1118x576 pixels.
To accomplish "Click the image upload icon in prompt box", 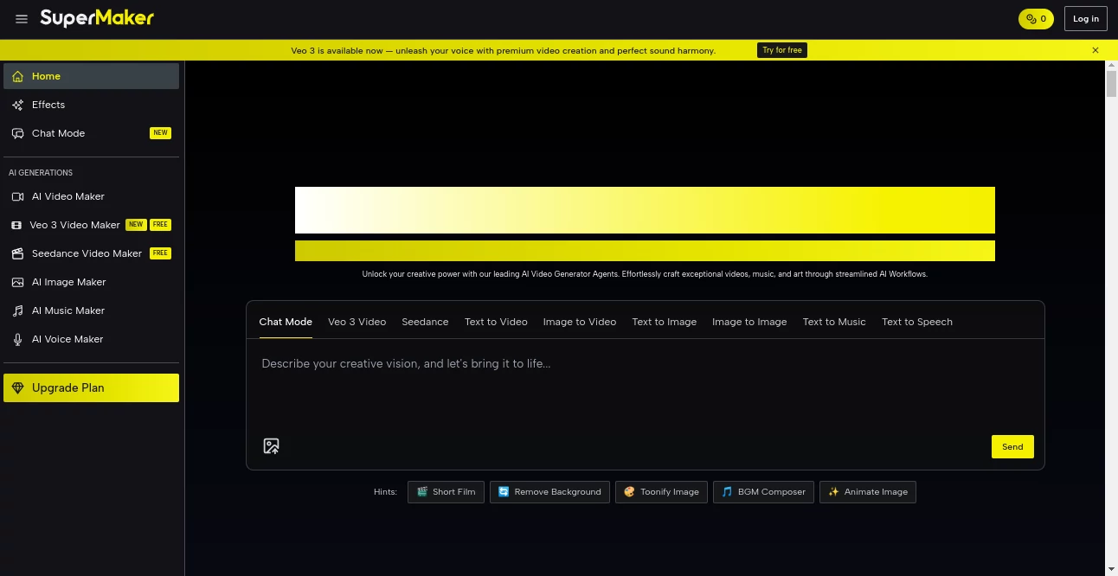I will pyautogui.click(x=271, y=445).
